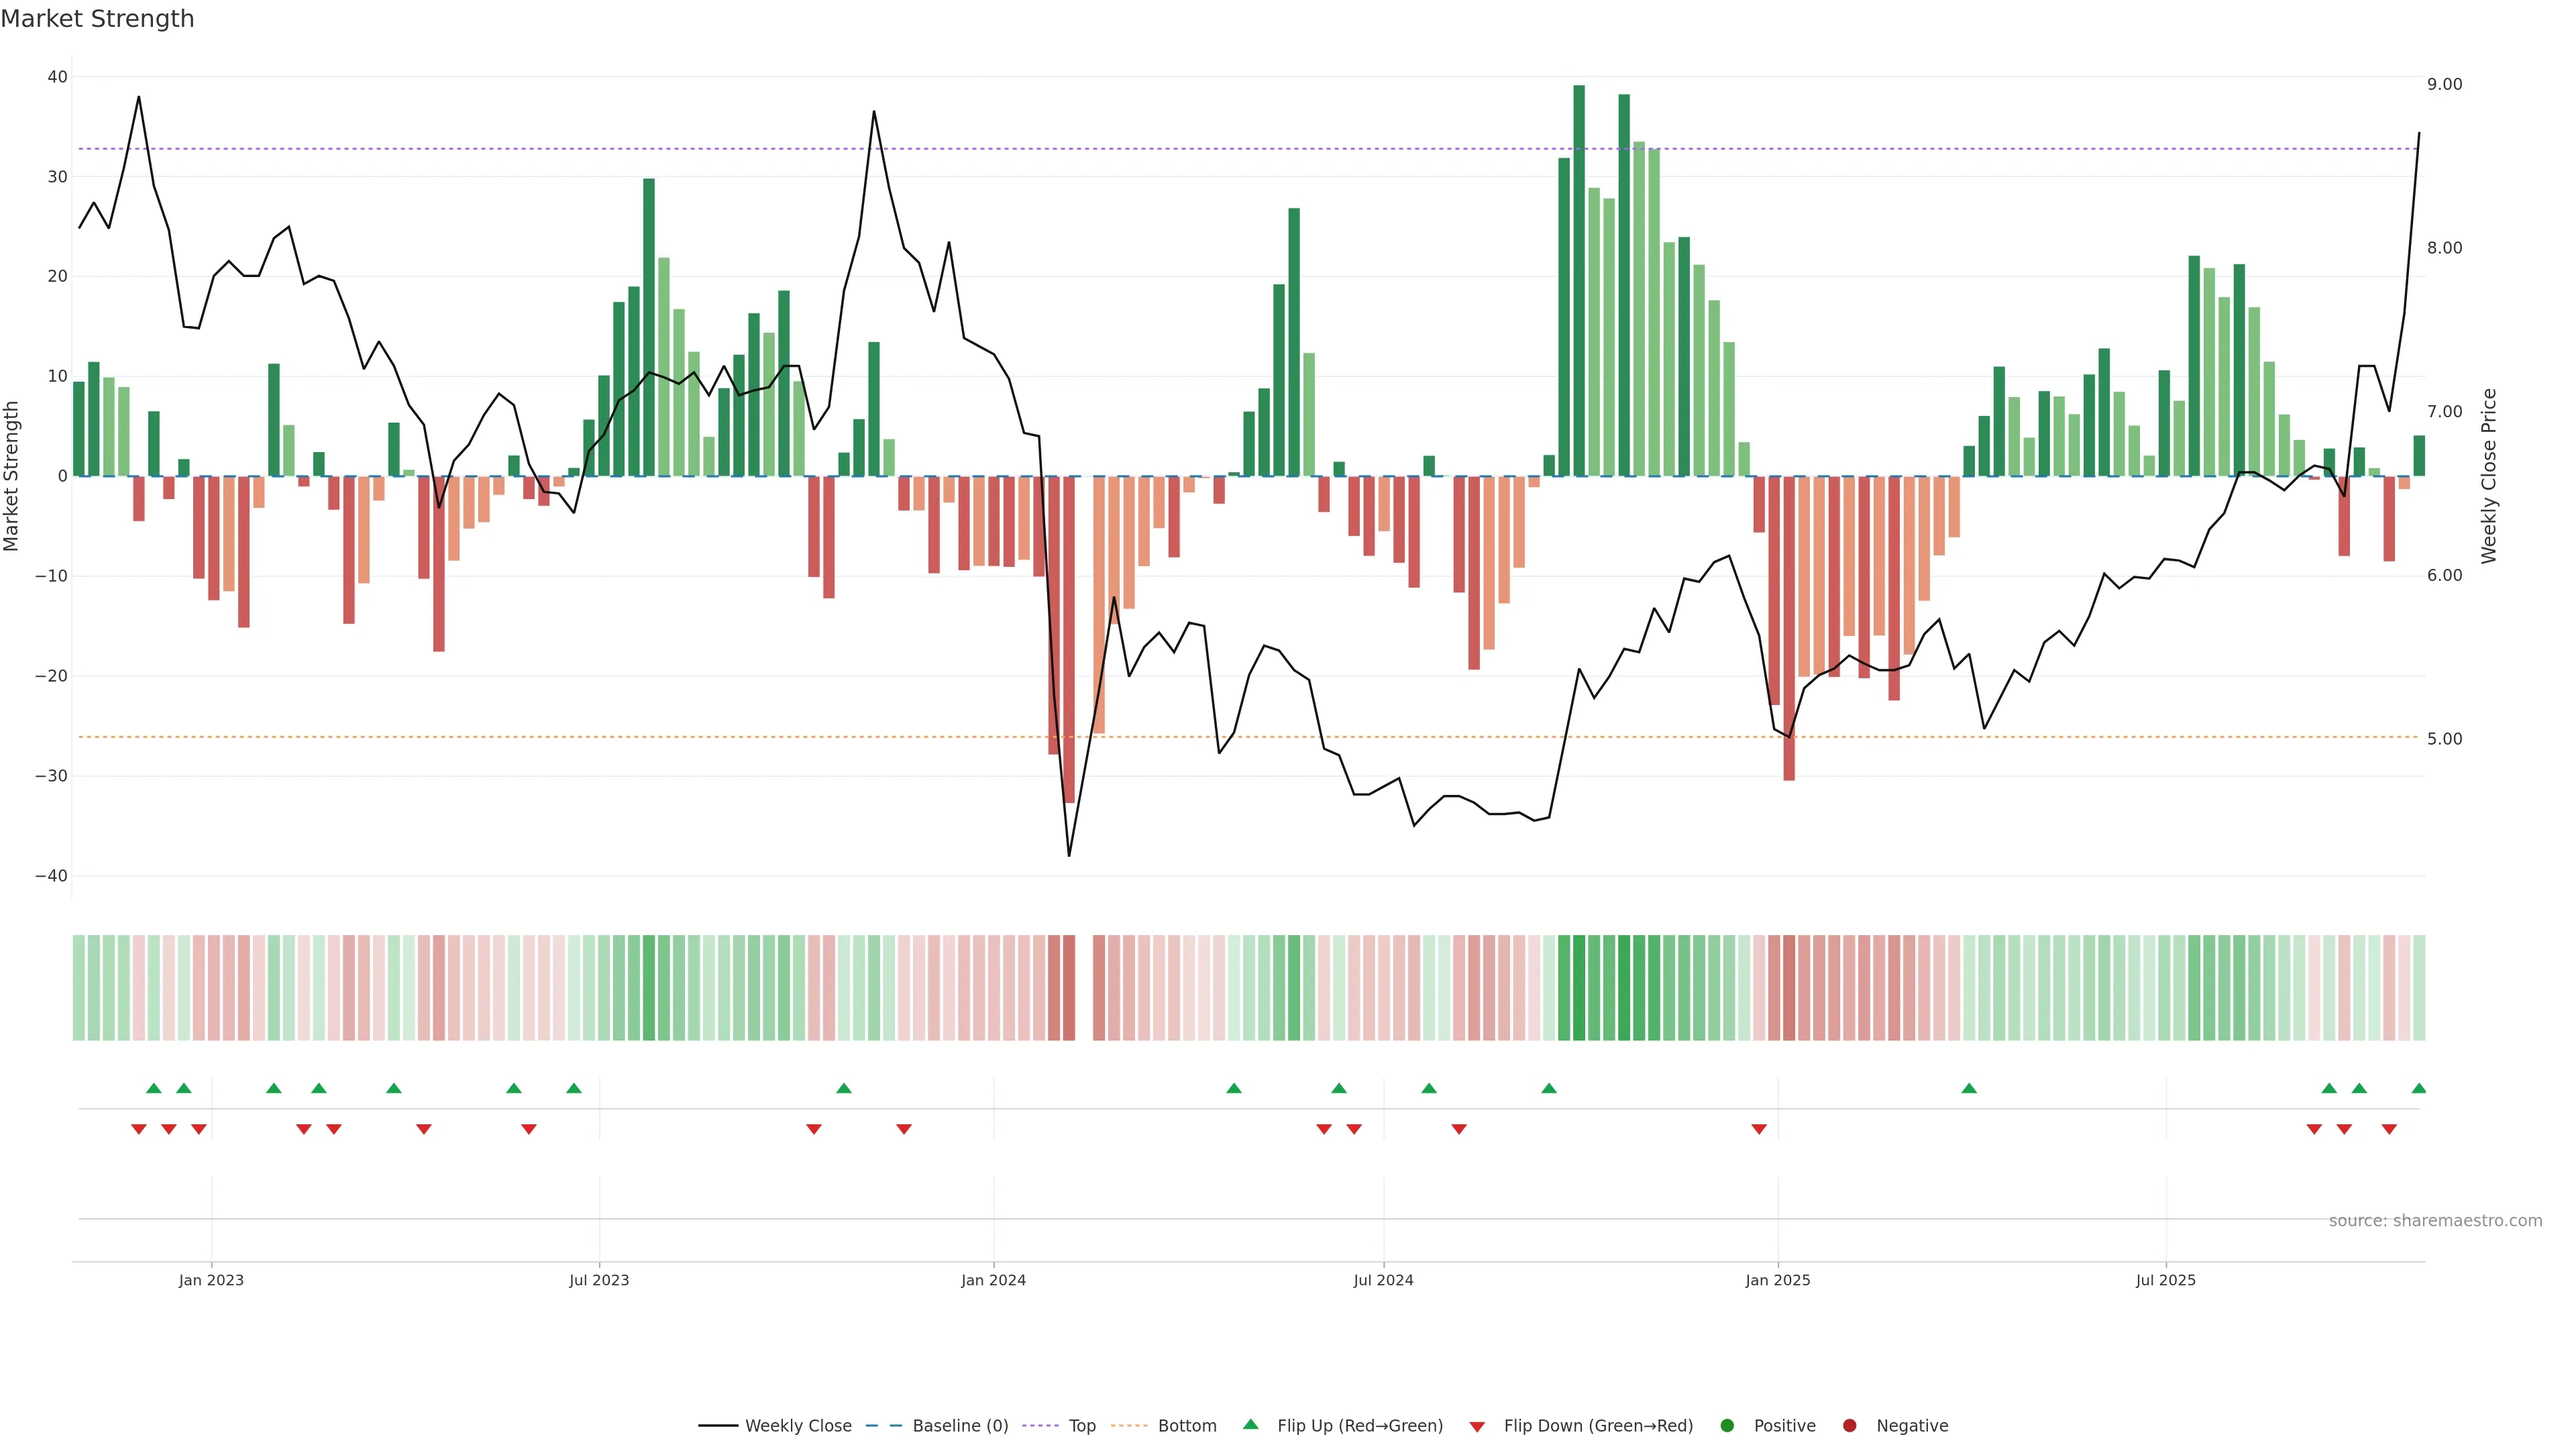Screen dimensions: 2576x1449
Task: Click the dark red Negative circle legend icon
Action: pyautogui.click(x=1849, y=1426)
